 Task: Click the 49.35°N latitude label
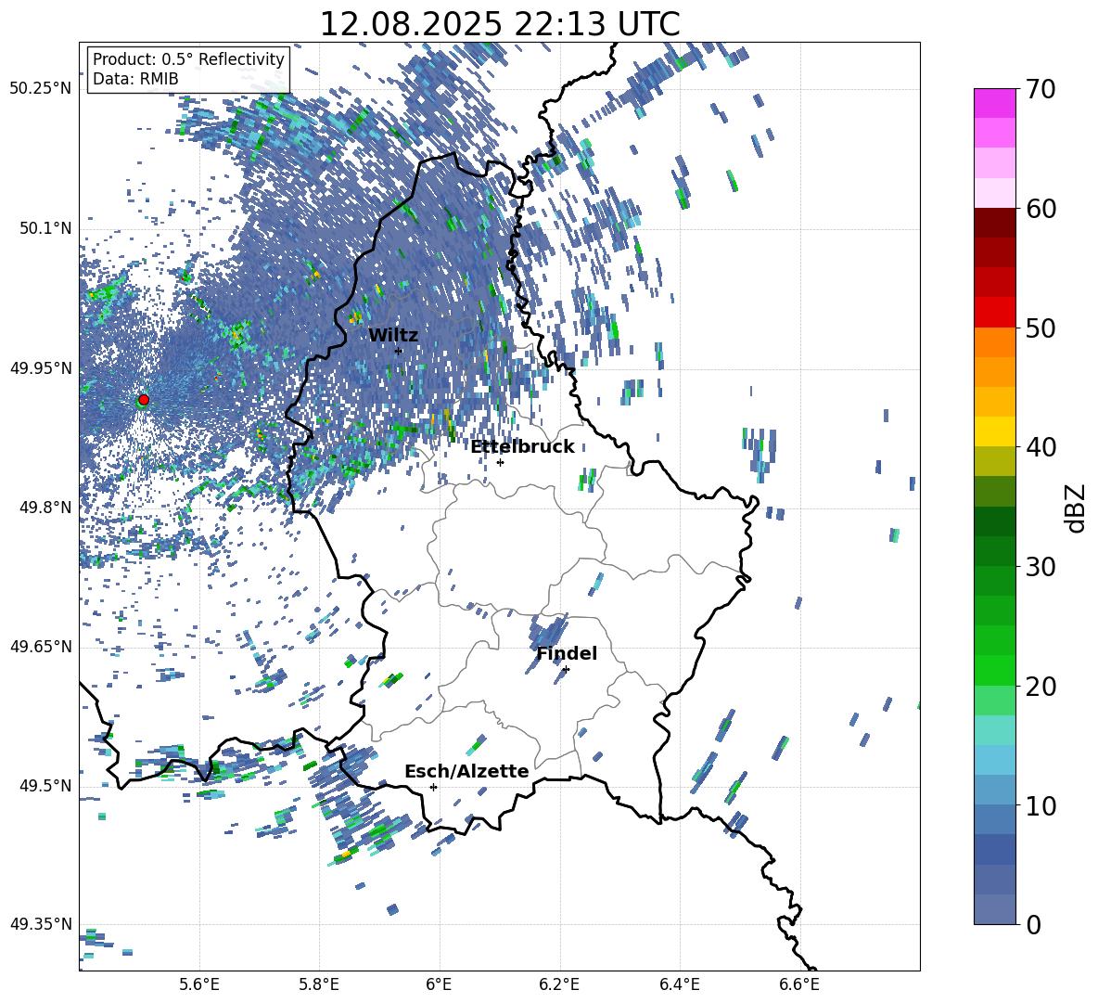tap(41, 924)
